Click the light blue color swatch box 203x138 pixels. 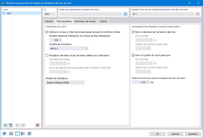pos(17,134)
